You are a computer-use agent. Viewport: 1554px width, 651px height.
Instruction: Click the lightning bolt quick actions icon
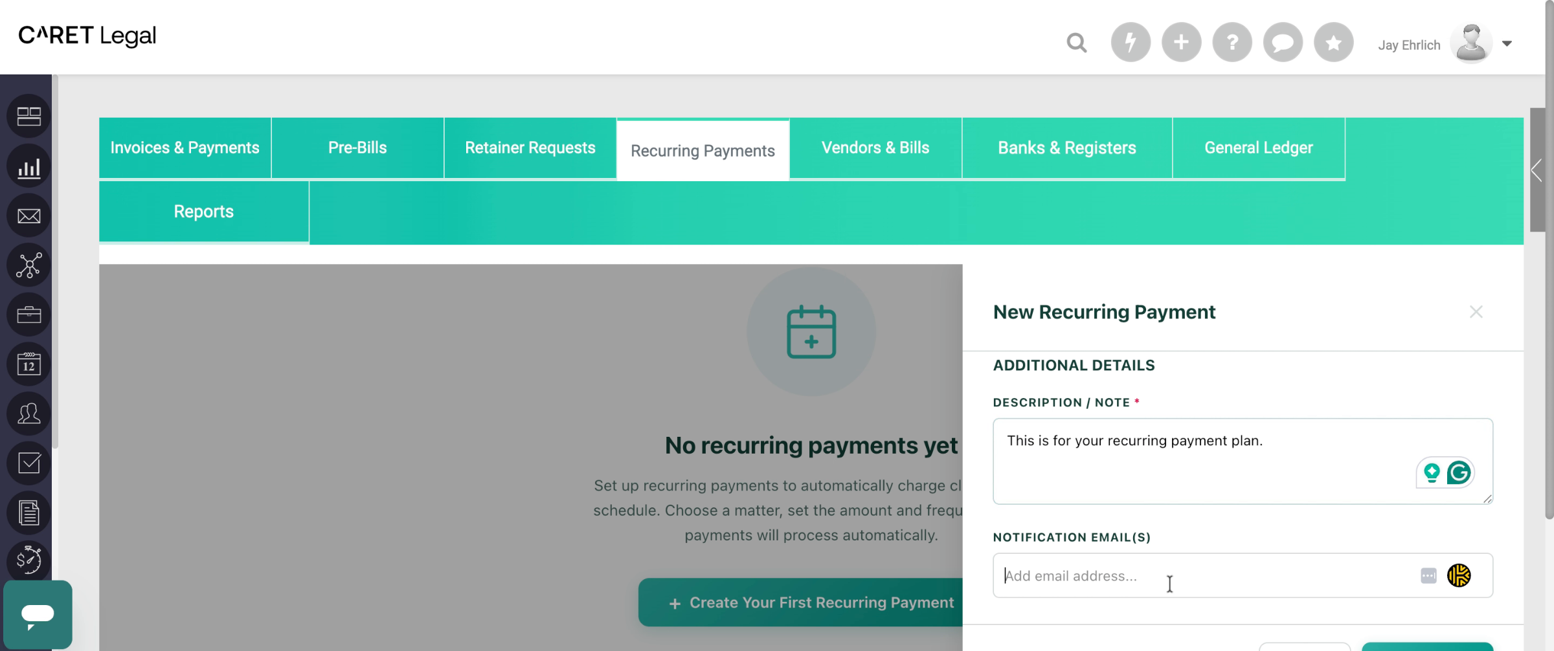tap(1131, 43)
